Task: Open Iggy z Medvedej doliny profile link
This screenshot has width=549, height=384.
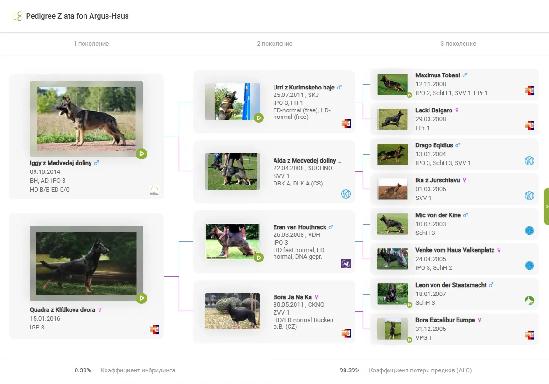Action: tap(61, 163)
